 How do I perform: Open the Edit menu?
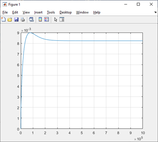click(x=15, y=12)
